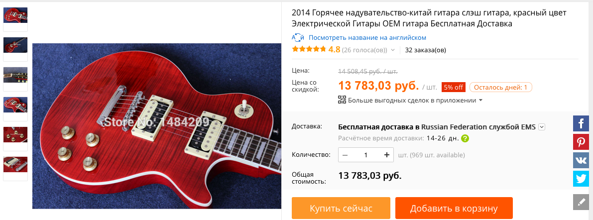Pin the guitar on Pinterest

[x=581, y=142]
